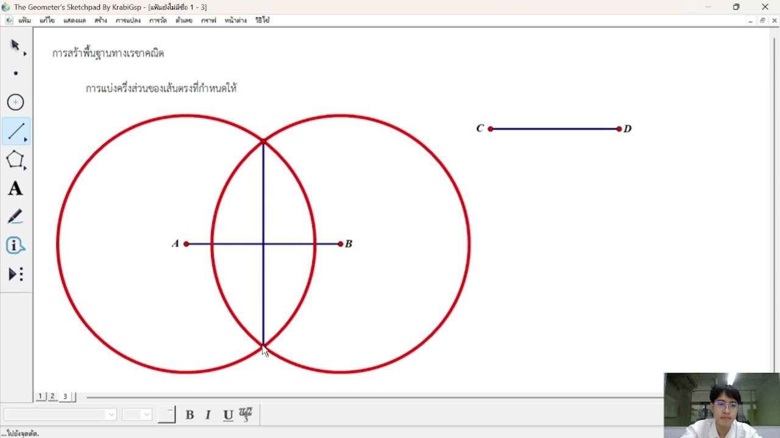Expand the Straightedge tool variants flyout

(x=25, y=140)
